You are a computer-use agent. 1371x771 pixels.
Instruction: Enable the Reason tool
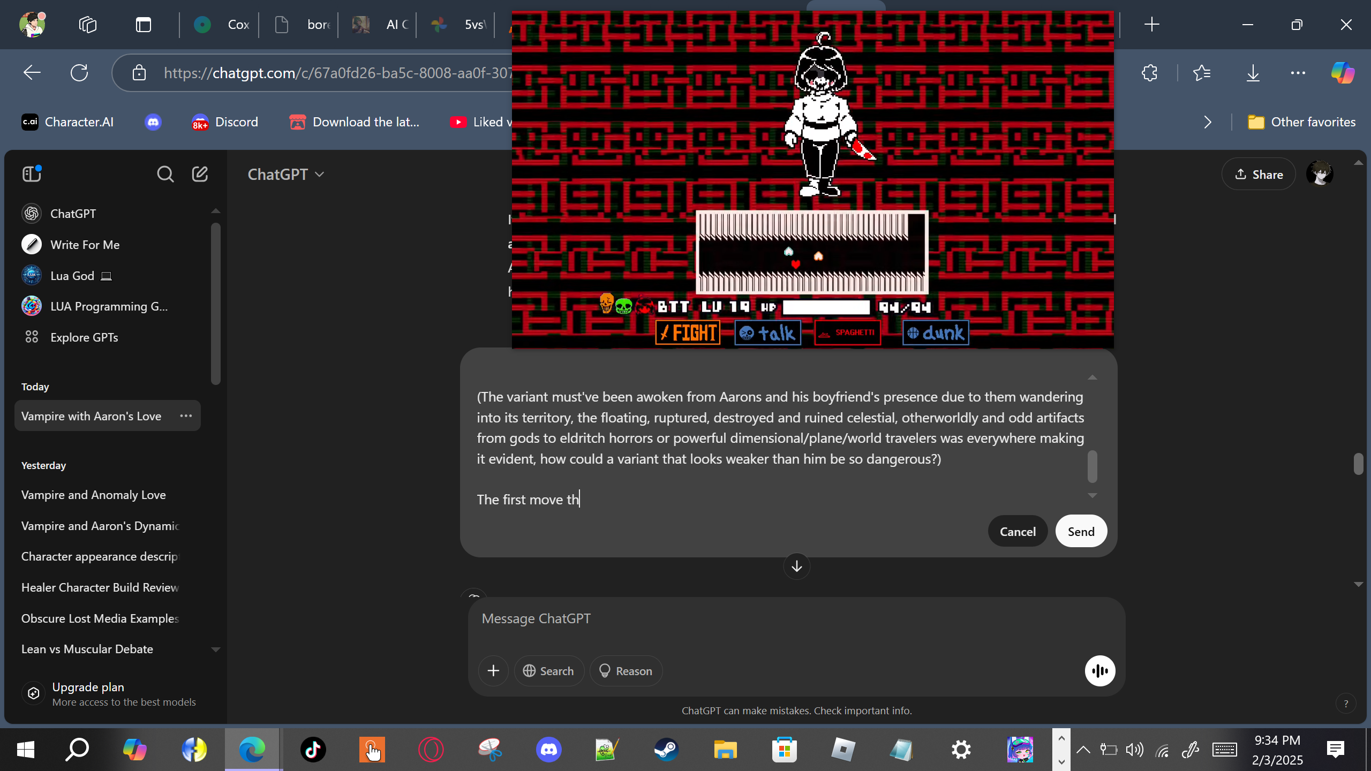click(x=626, y=671)
